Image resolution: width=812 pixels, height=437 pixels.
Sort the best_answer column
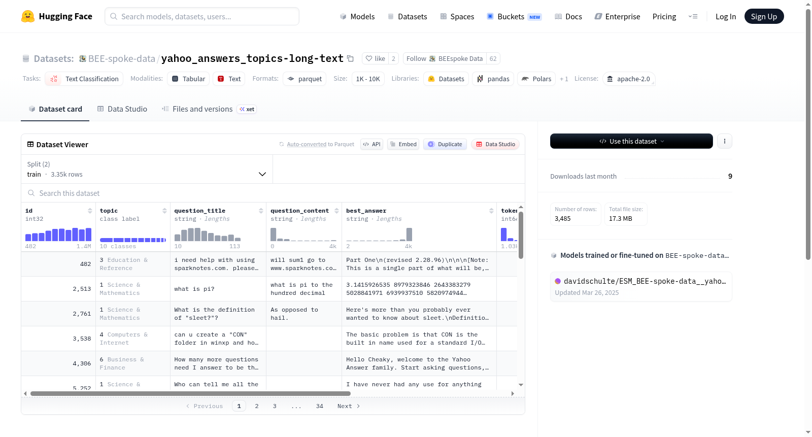491,211
